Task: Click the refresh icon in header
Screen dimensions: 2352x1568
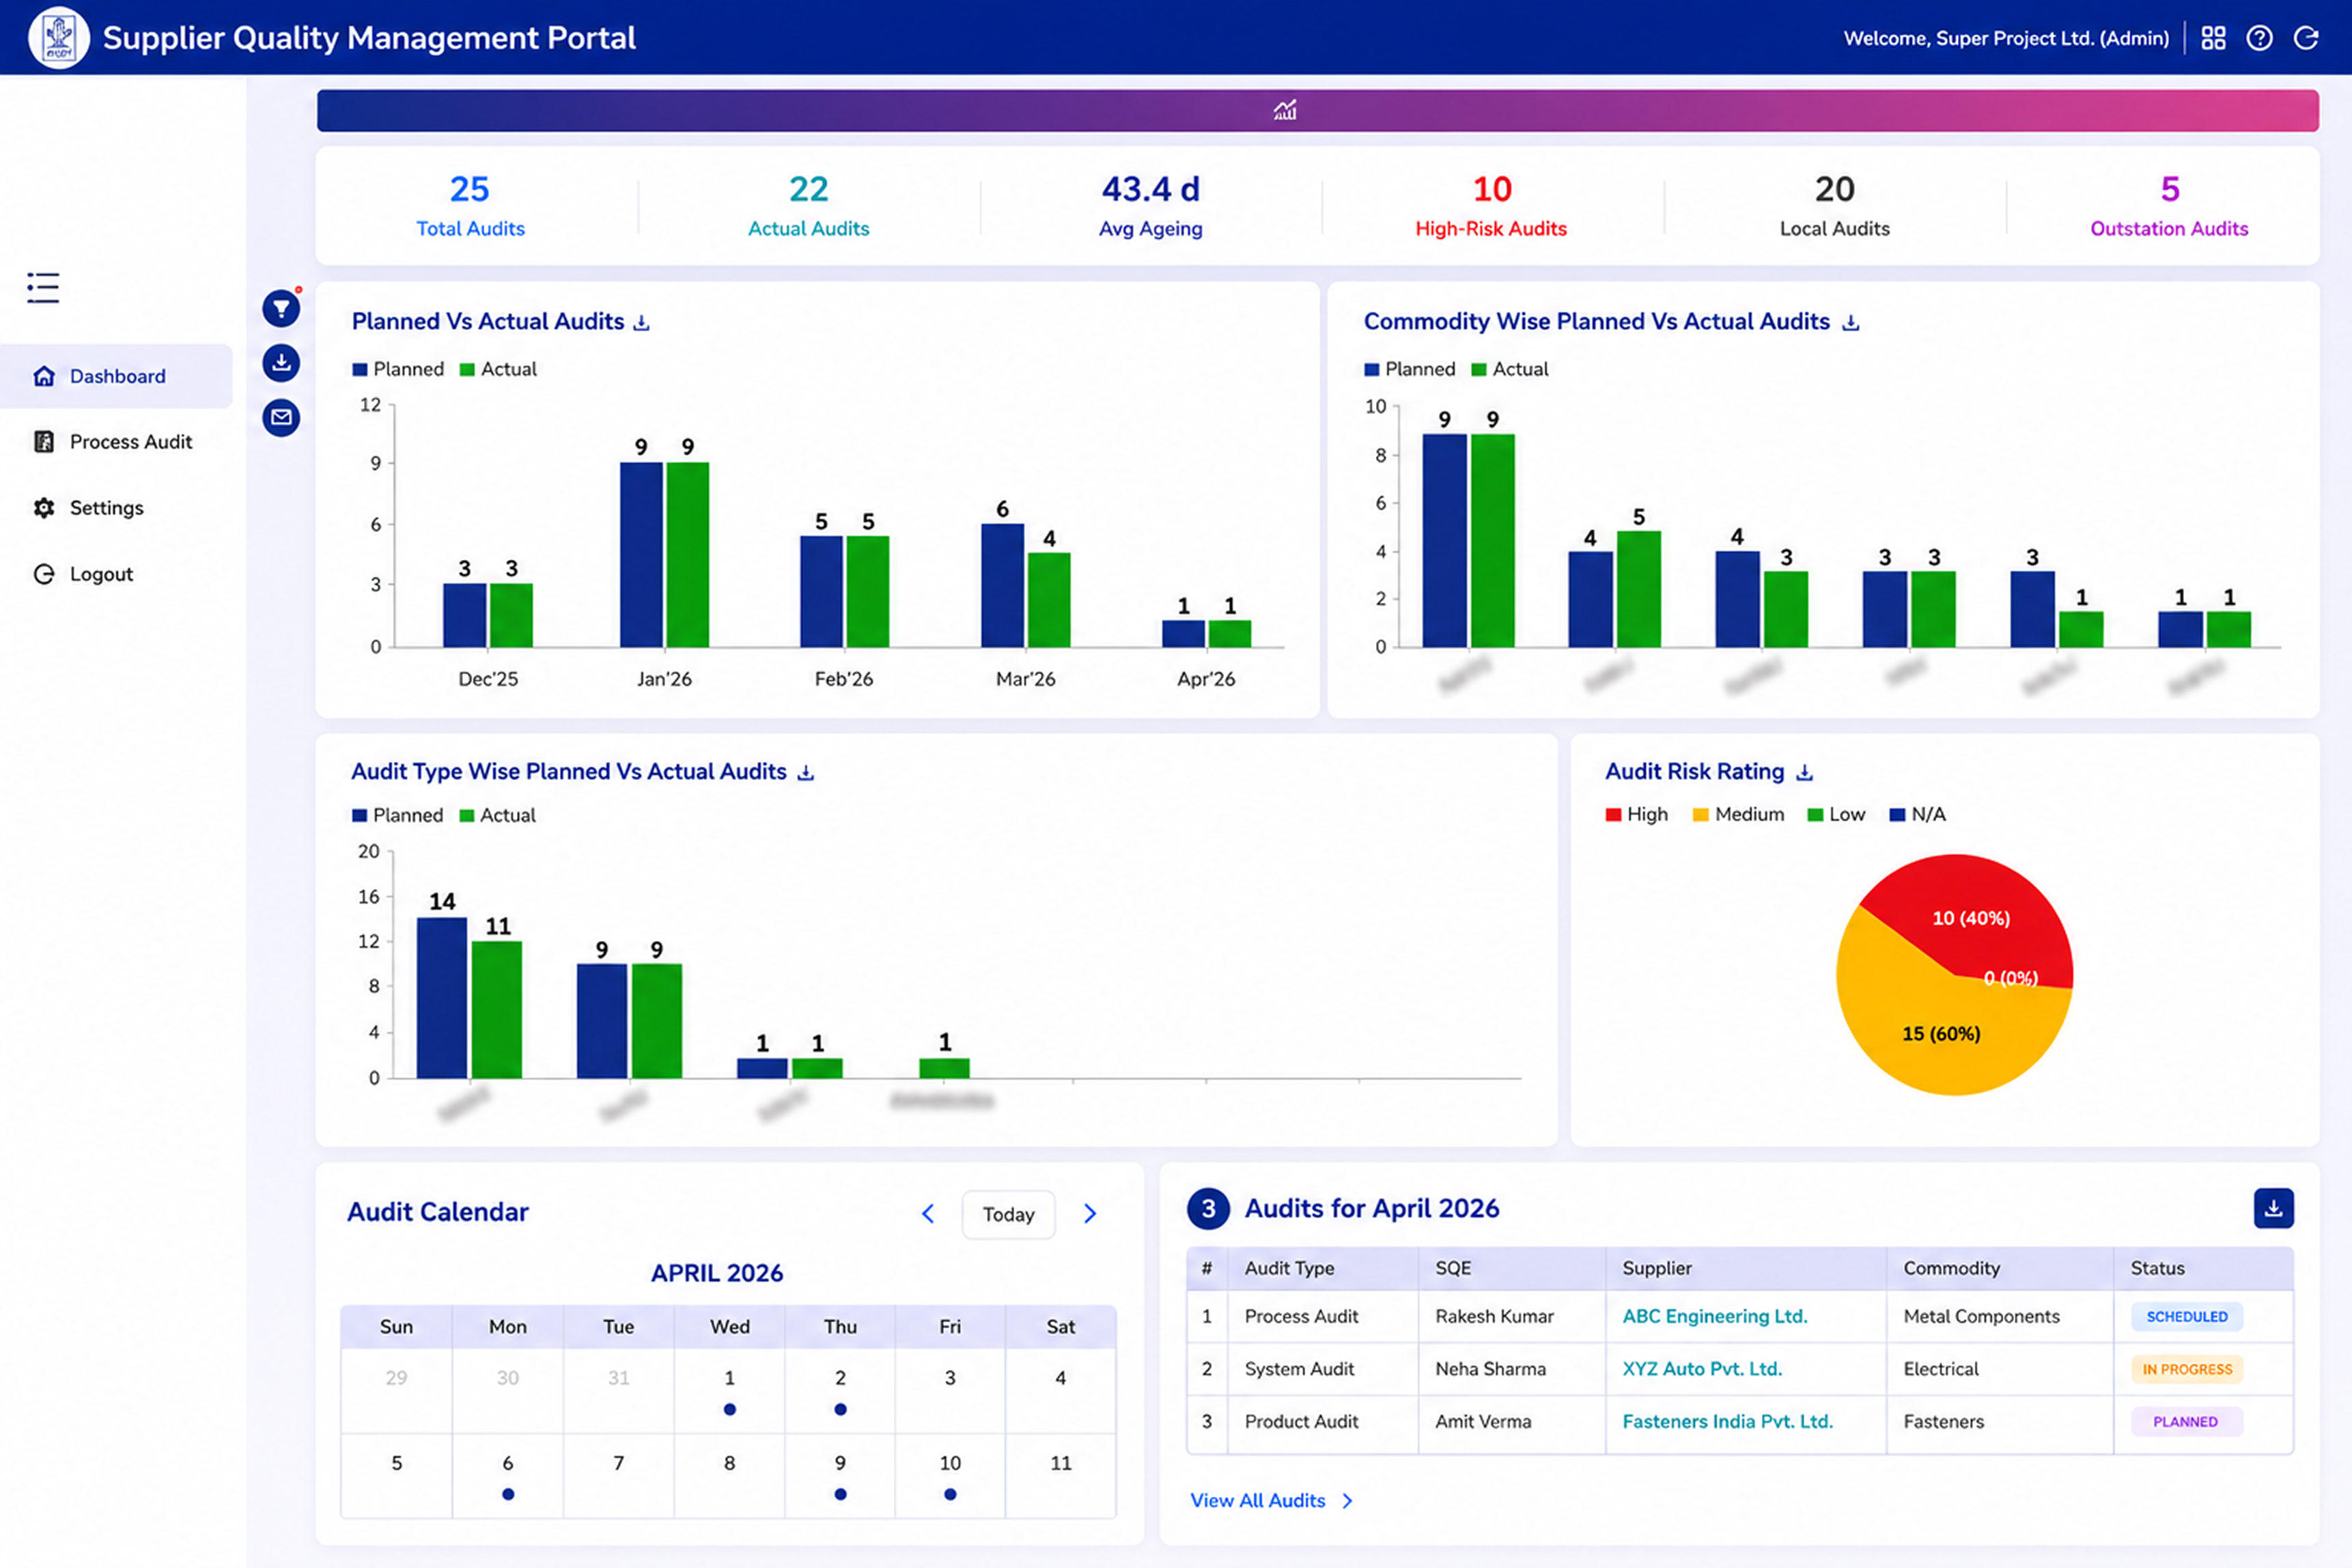Action: point(2306,38)
